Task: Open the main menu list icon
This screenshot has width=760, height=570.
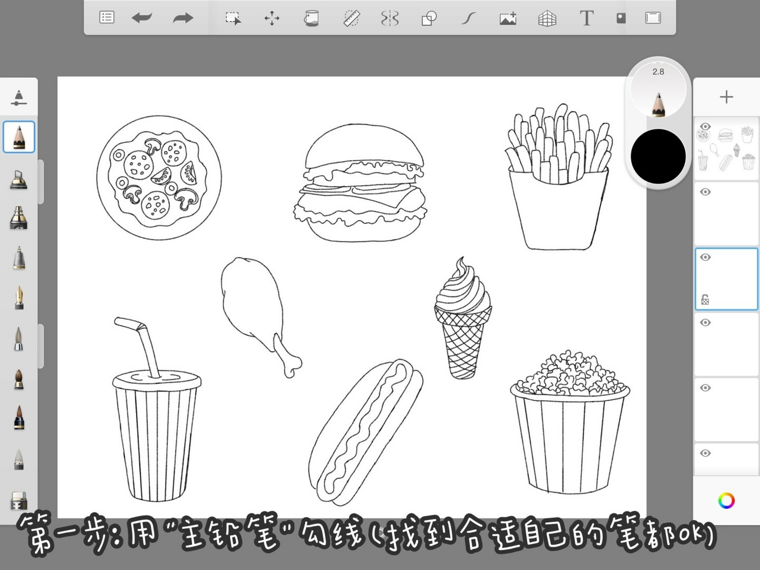Action: (107, 18)
